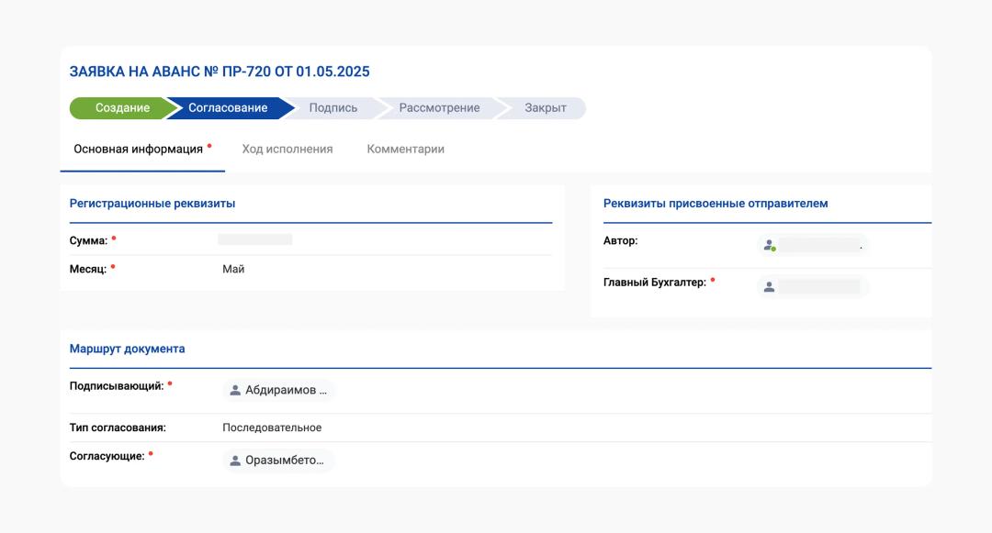
Task: Click the Маршрут документа section header
Action: [127, 349]
